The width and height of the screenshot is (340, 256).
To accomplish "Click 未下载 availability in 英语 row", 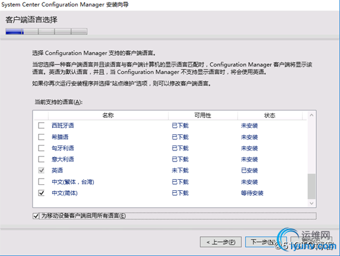I will coord(180,170).
